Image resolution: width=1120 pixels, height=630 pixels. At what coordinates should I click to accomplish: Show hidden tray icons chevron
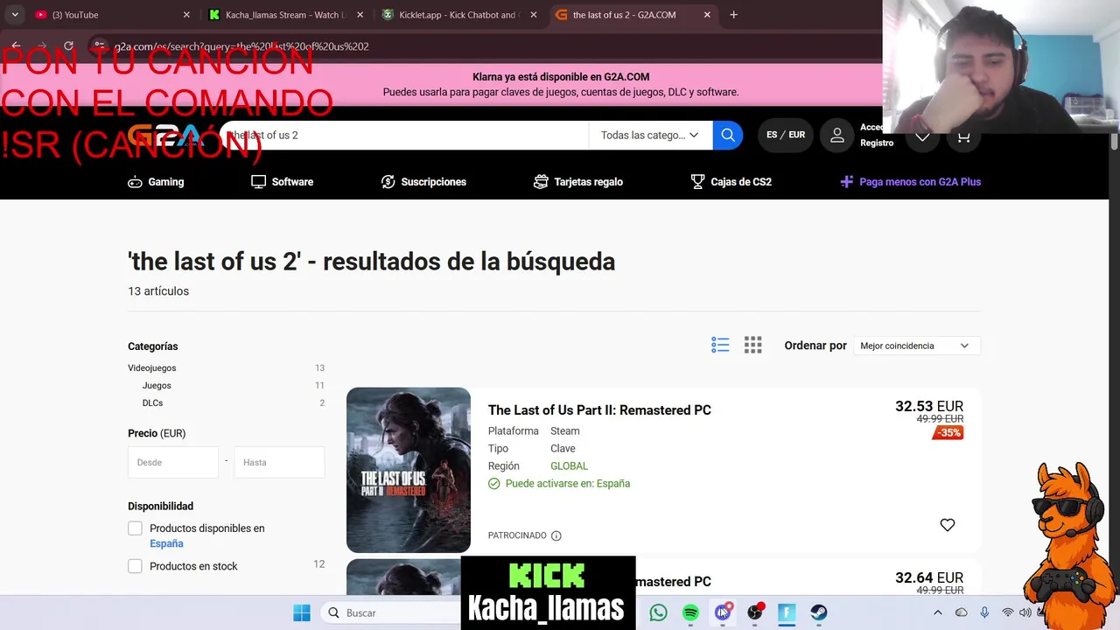click(x=937, y=612)
